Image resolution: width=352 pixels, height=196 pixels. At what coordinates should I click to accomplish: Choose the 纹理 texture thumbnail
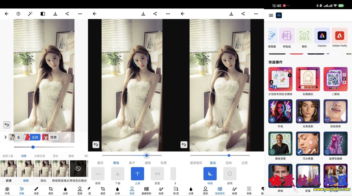click(9, 169)
